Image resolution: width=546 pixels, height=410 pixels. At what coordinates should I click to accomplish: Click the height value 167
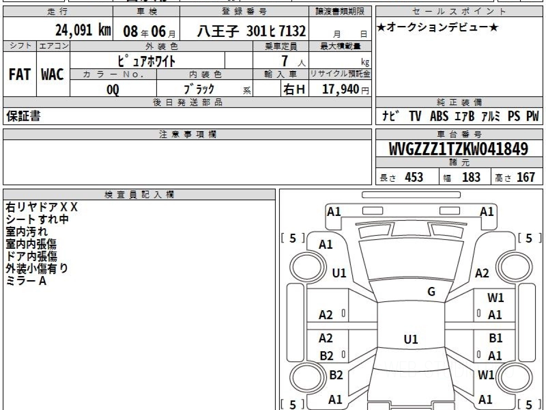(526, 177)
